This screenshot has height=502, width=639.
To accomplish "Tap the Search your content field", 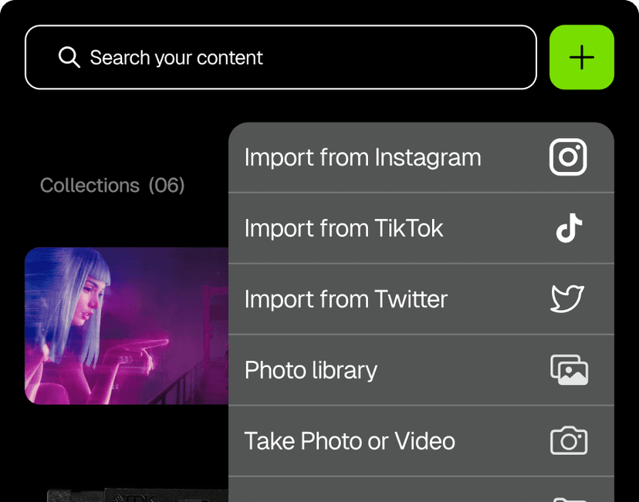I will tap(232, 57).
